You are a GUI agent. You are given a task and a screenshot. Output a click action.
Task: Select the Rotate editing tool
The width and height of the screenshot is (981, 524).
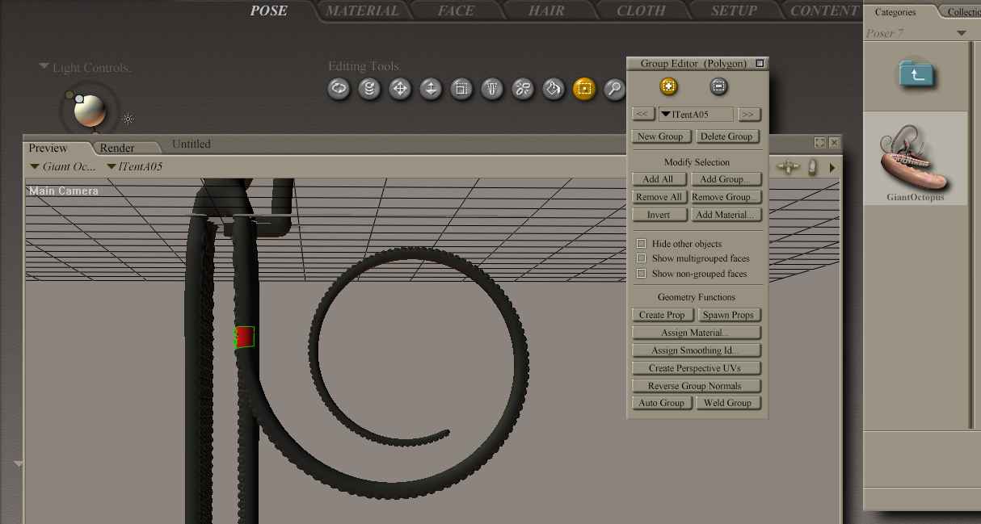[x=339, y=89]
